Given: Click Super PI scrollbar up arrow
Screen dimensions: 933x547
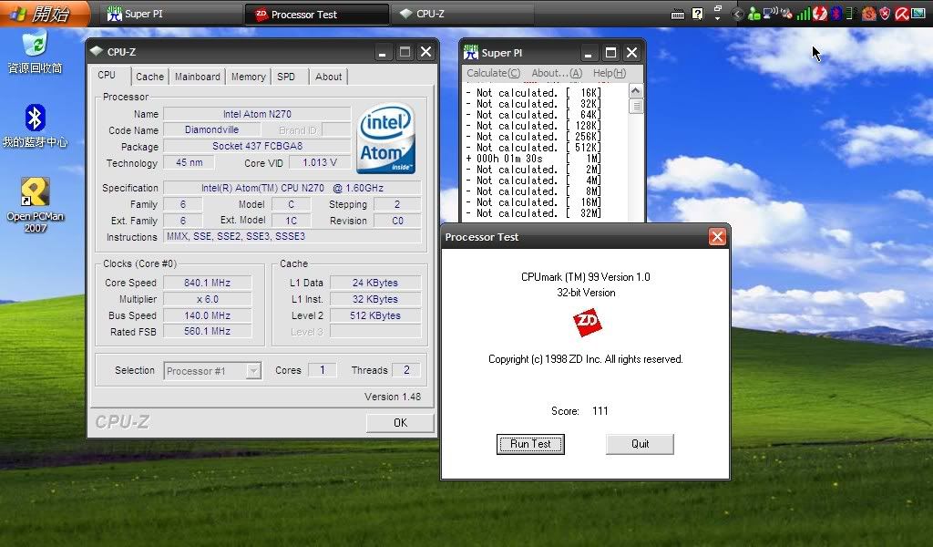Looking at the screenshot, I should 635,91.
